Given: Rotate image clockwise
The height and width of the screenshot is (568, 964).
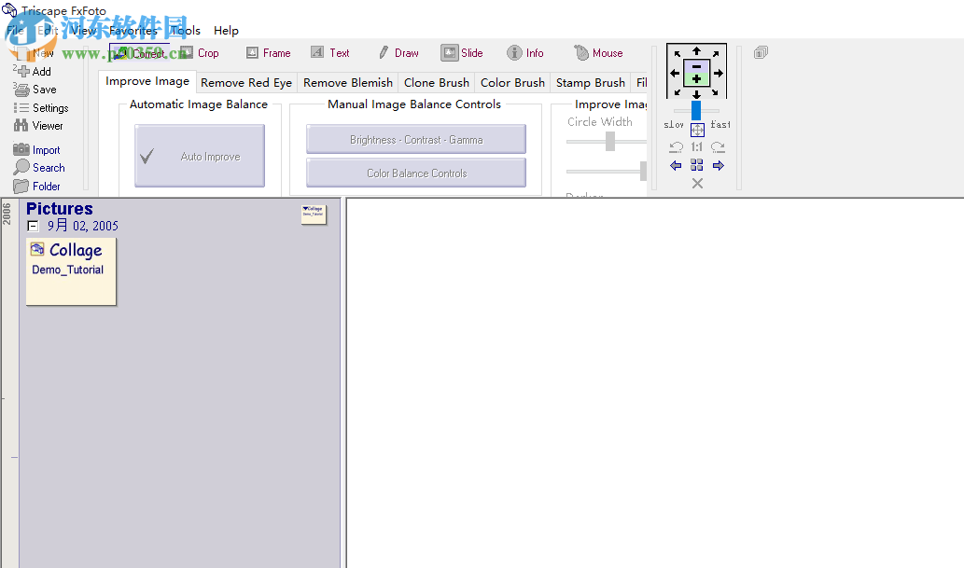Looking at the screenshot, I should 718,147.
